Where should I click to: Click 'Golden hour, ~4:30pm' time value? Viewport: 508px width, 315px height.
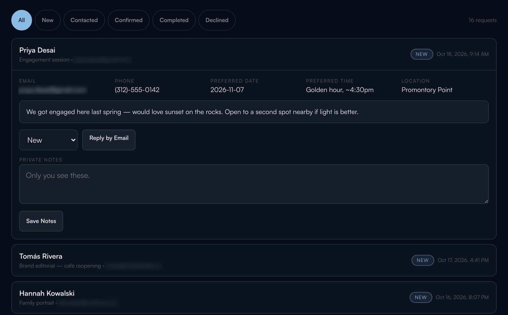(340, 90)
